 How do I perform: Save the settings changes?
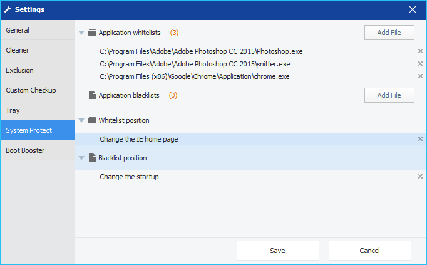coord(278,251)
